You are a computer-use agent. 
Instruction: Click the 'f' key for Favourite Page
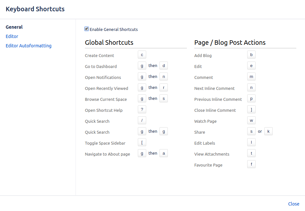251,164
